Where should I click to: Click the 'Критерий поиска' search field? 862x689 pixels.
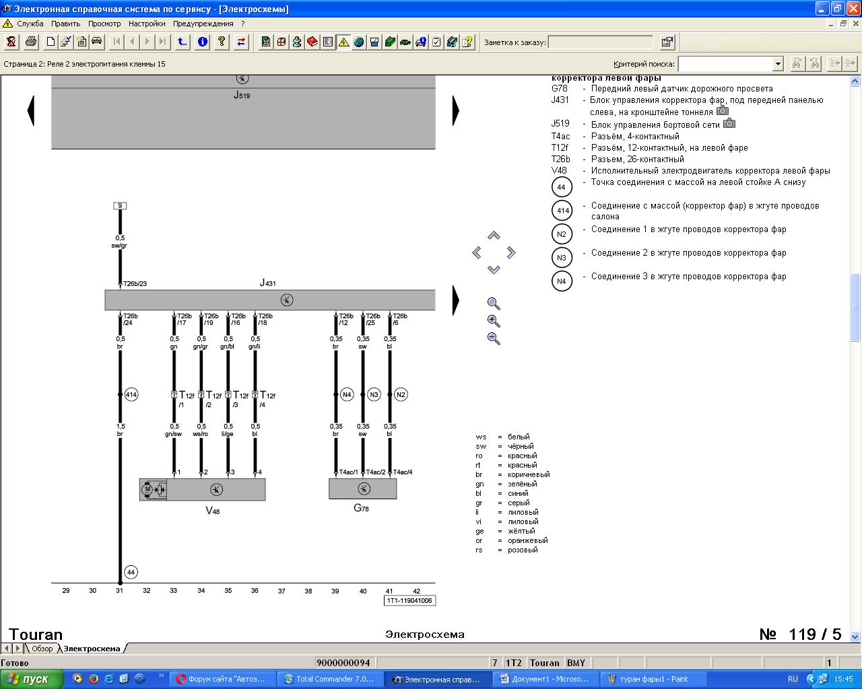click(725, 64)
